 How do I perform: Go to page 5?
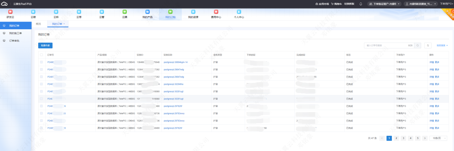pyautogui.click(x=418, y=138)
